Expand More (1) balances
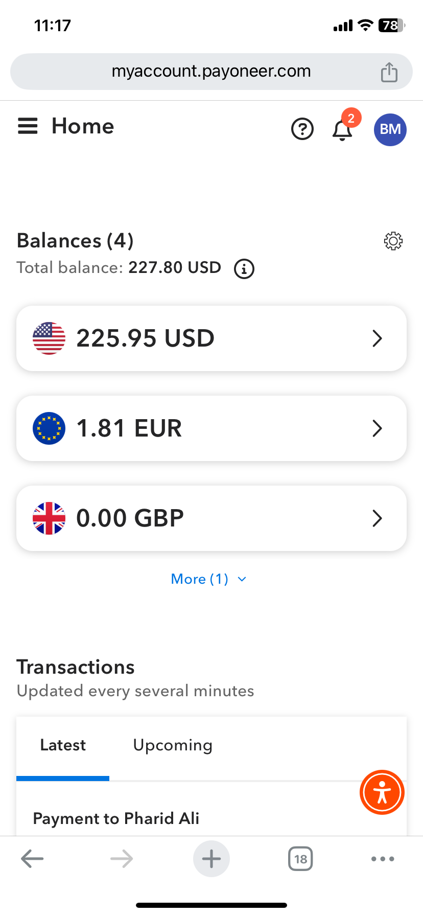The width and height of the screenshot is (423, 916). point(208,579)
